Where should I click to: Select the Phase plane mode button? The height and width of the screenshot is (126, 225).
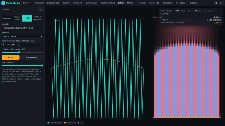tap(17, 18)
